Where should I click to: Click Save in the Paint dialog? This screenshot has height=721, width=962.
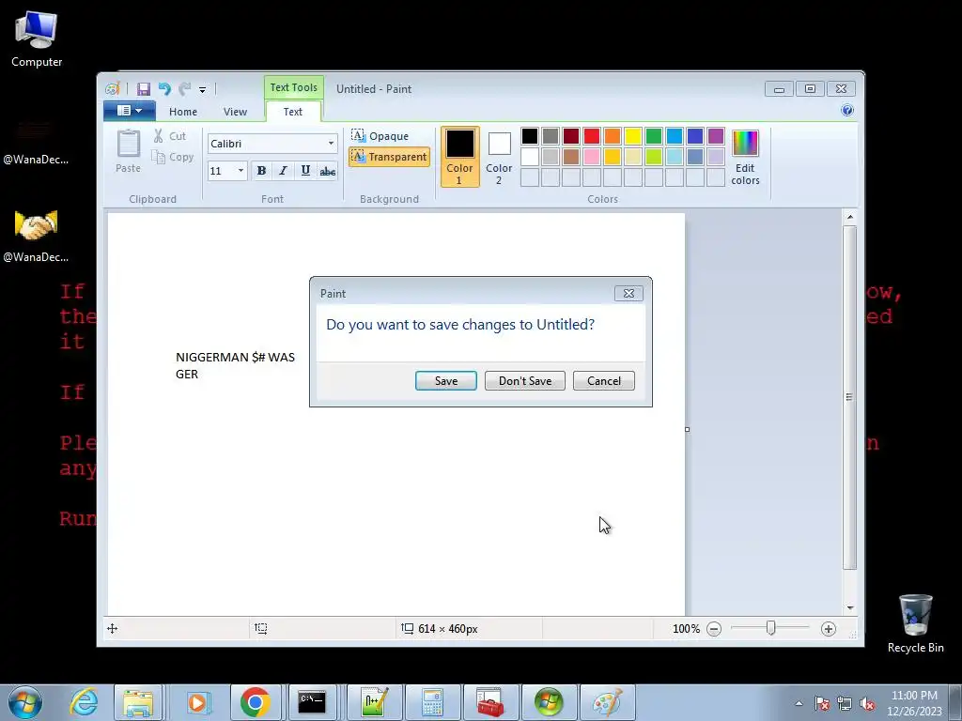(446, 381)
